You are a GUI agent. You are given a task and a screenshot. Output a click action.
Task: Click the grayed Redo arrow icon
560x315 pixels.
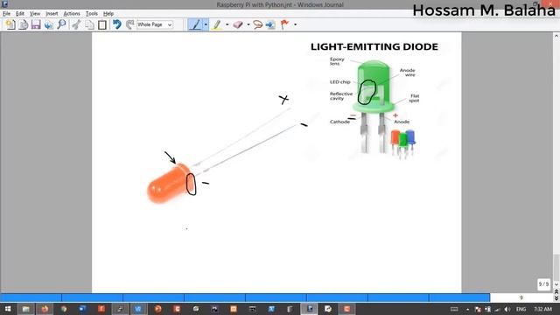point(129,24)
